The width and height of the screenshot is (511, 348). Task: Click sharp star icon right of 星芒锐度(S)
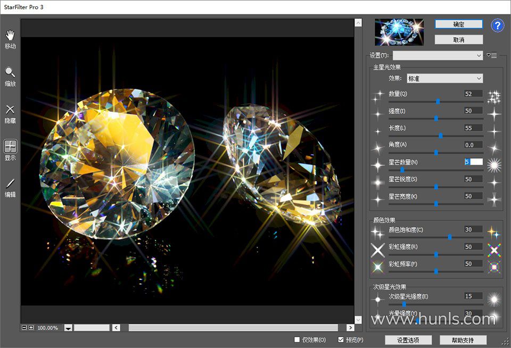click(x=494, y=183)
